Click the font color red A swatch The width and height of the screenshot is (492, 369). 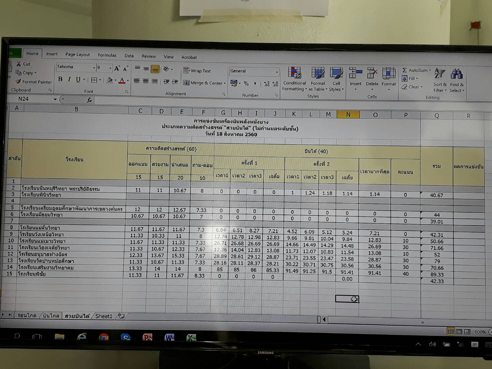(122, 81)
